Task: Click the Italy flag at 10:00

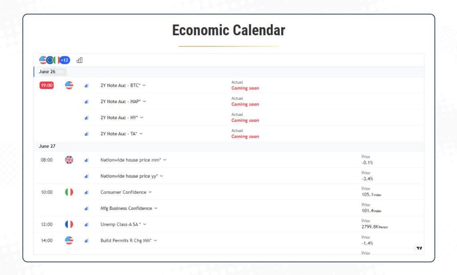Action: (69, 192)
